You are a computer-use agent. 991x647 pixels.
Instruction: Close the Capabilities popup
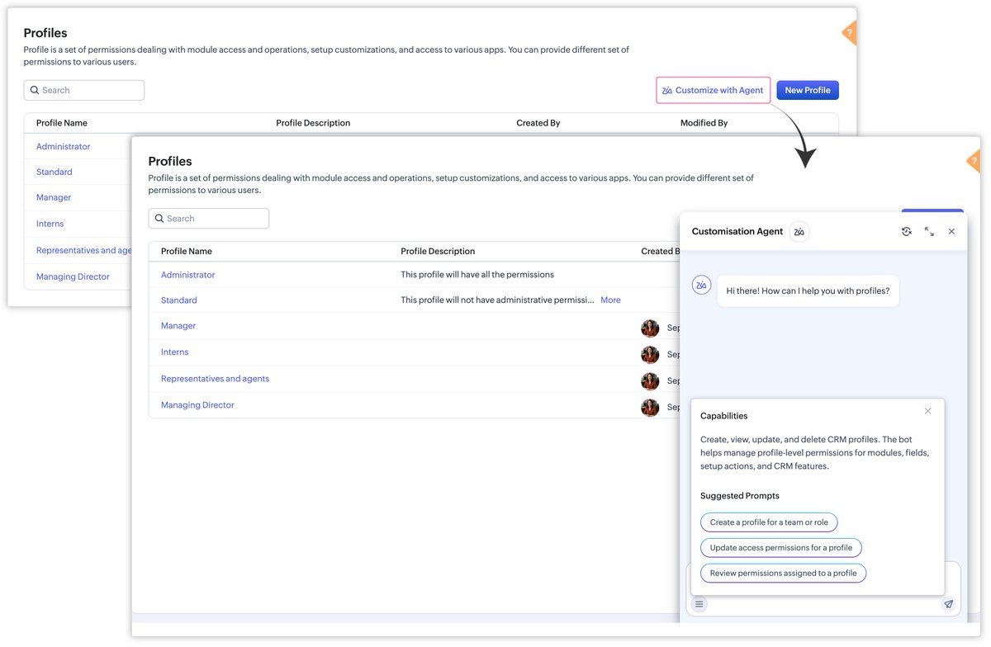click(x=927, y=411)
